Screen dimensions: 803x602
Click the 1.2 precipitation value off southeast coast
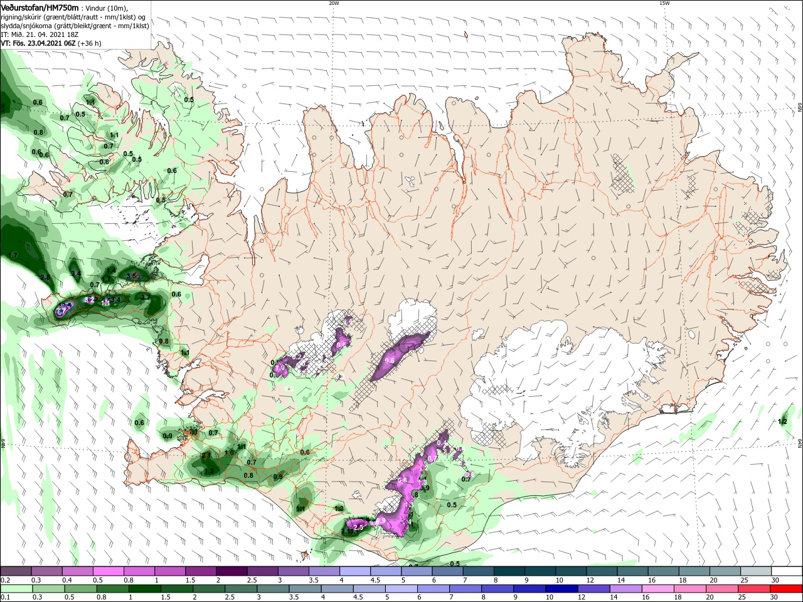[782, 421]
